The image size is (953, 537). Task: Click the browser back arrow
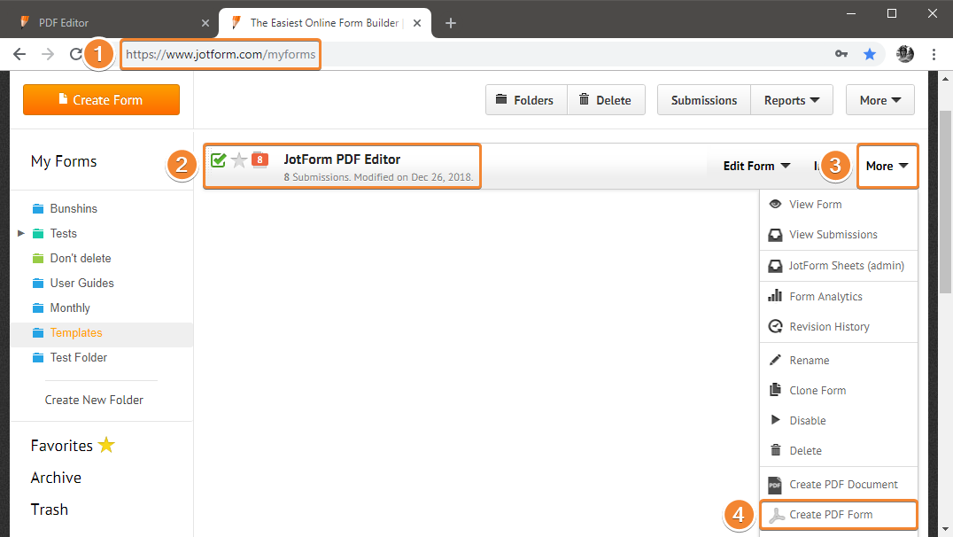tap(19, 54)
